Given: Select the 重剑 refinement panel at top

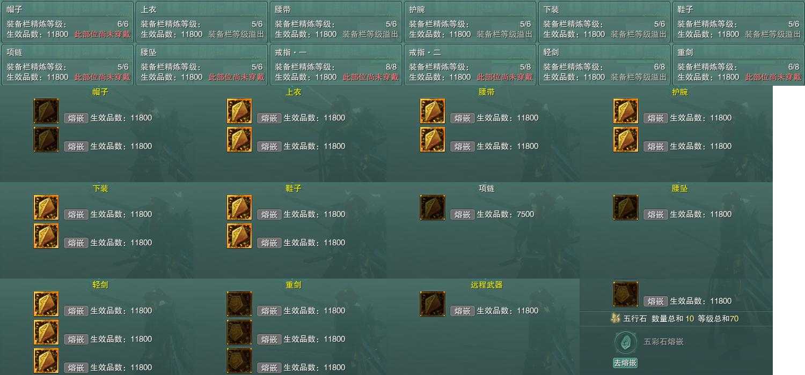Looking at the screenshot, I should click(738, 64).
